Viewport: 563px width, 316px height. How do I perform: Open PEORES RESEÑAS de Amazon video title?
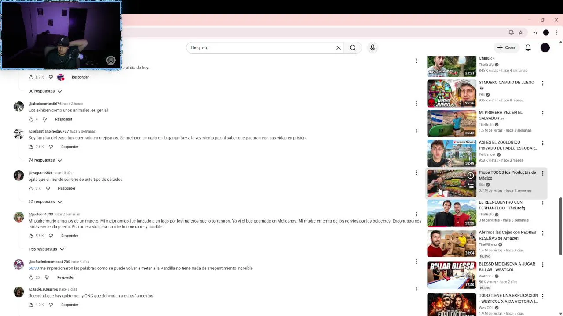pos(508,235)
